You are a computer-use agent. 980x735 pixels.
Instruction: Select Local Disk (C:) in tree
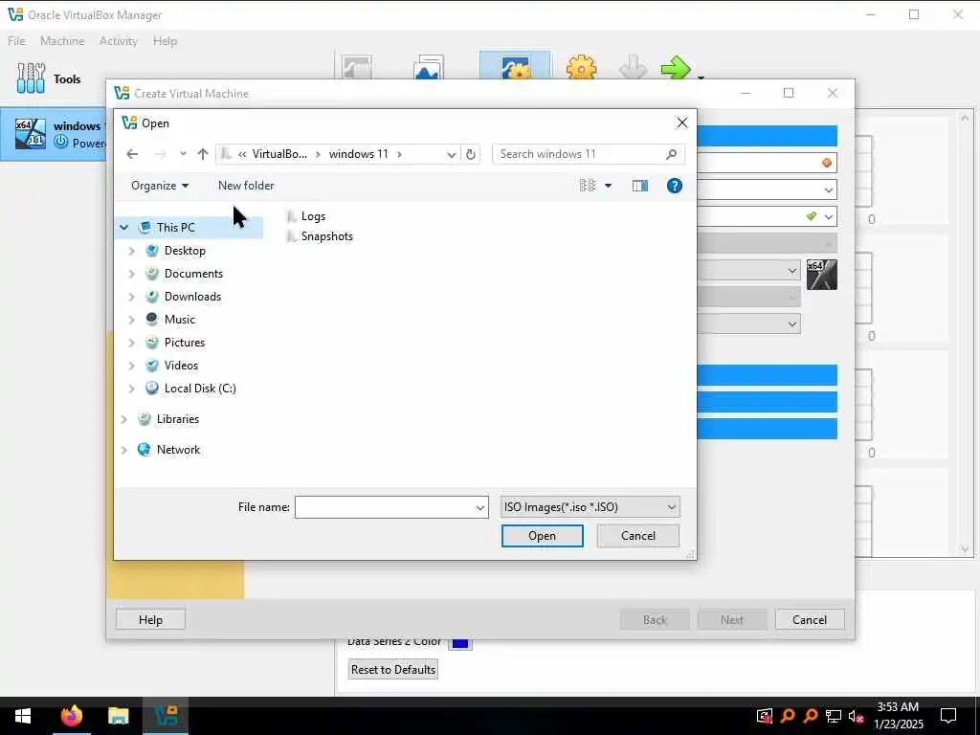200,389
